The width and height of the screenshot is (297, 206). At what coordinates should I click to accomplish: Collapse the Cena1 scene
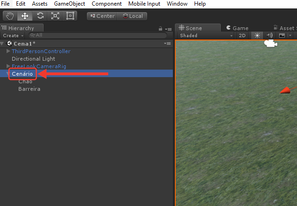coord(2,44)
